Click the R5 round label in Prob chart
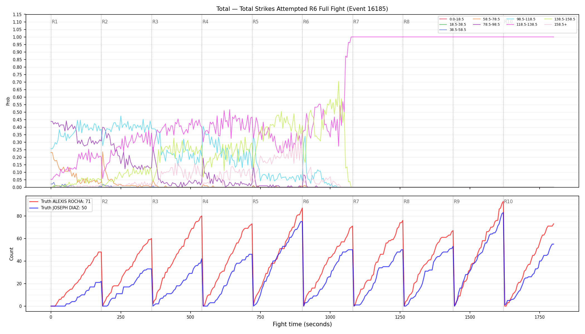 tap(256, 22)
